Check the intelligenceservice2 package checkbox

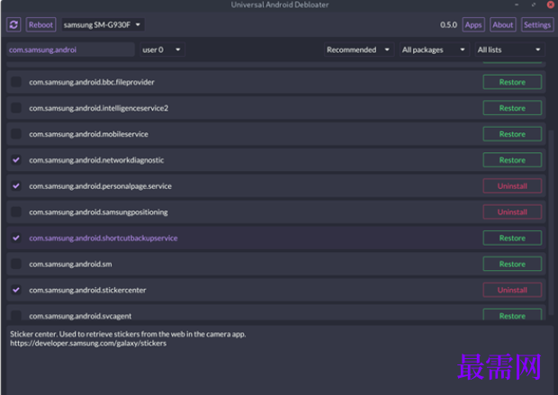[16, 108]
